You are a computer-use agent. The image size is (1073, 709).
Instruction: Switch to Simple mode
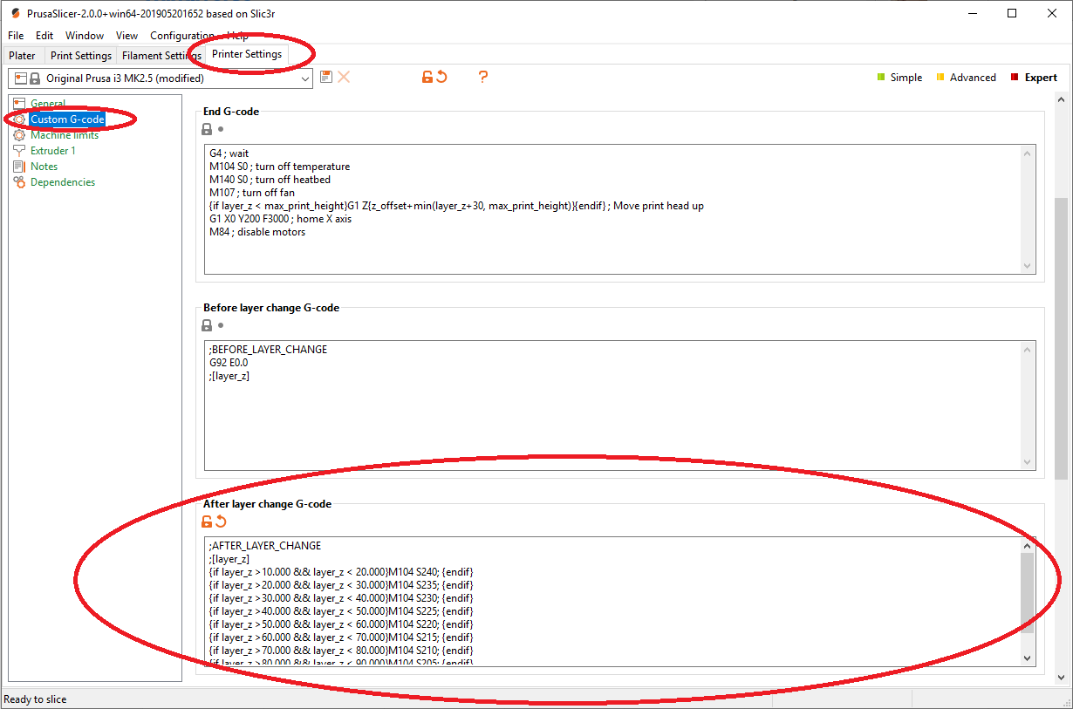(899, 78)
